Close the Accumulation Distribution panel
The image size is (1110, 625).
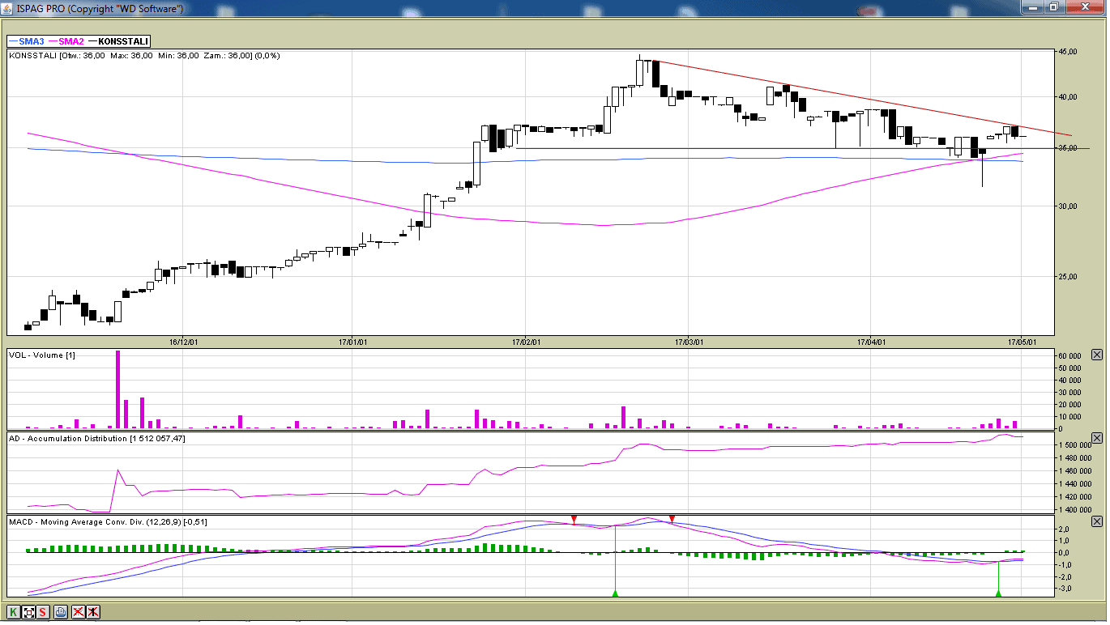tap(1097, 438)
